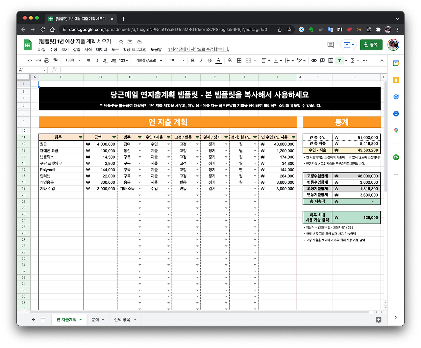Open the 파일 menu
The height and width of the screenshot is (348, 421).
[x=42, y=49]
